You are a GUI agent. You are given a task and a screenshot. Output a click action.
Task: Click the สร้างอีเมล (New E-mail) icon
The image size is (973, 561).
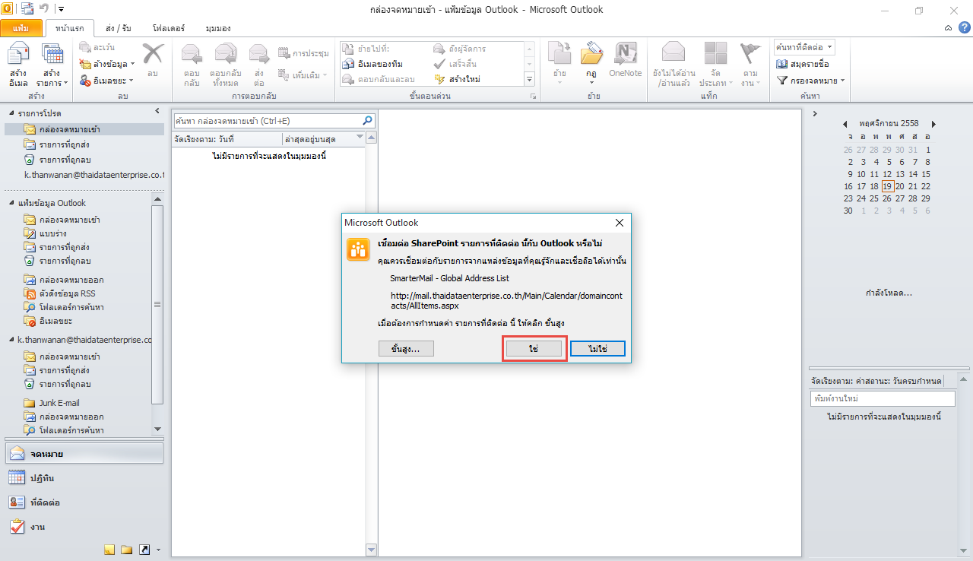(18, 65)
